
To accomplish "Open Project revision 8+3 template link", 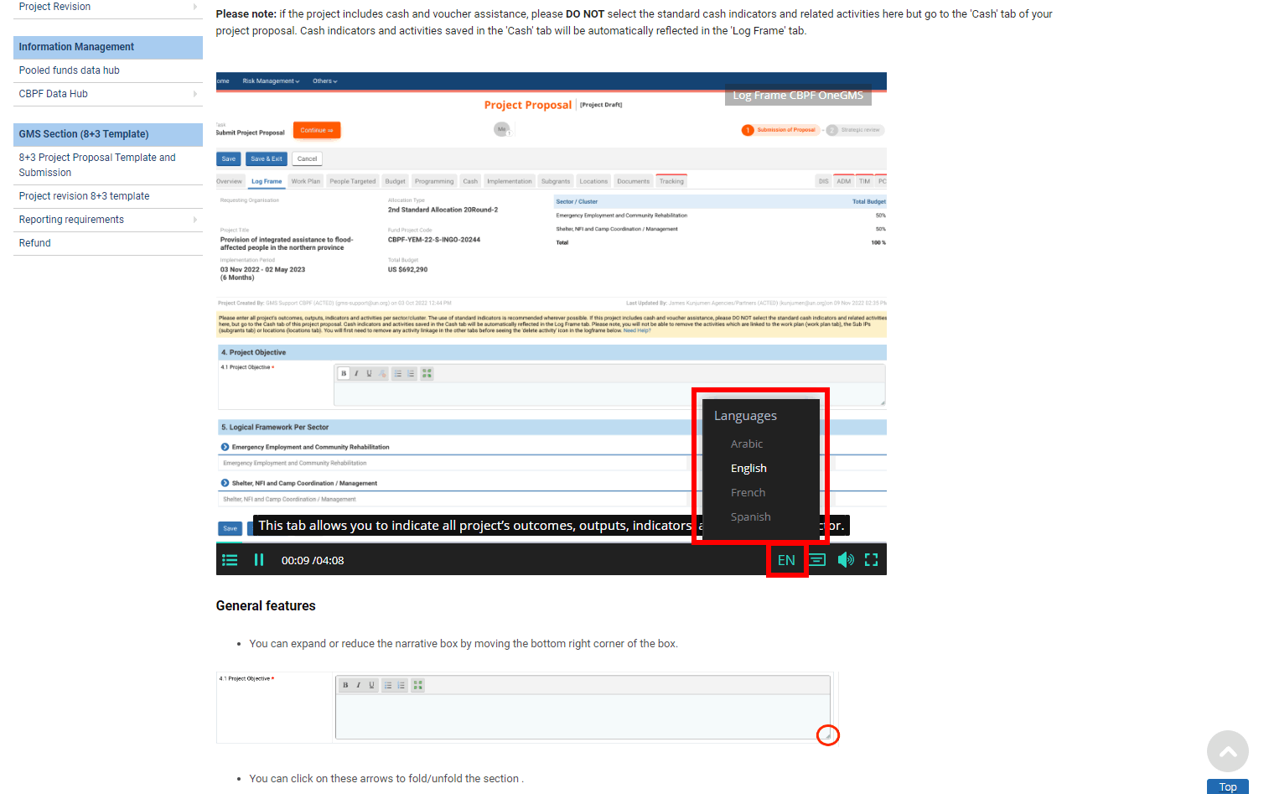I will click(x=85, y=196).
